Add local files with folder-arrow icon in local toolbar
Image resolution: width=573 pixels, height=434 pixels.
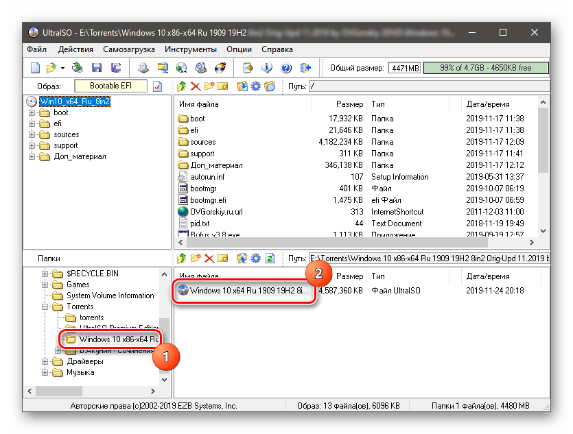tap(242, 258)
